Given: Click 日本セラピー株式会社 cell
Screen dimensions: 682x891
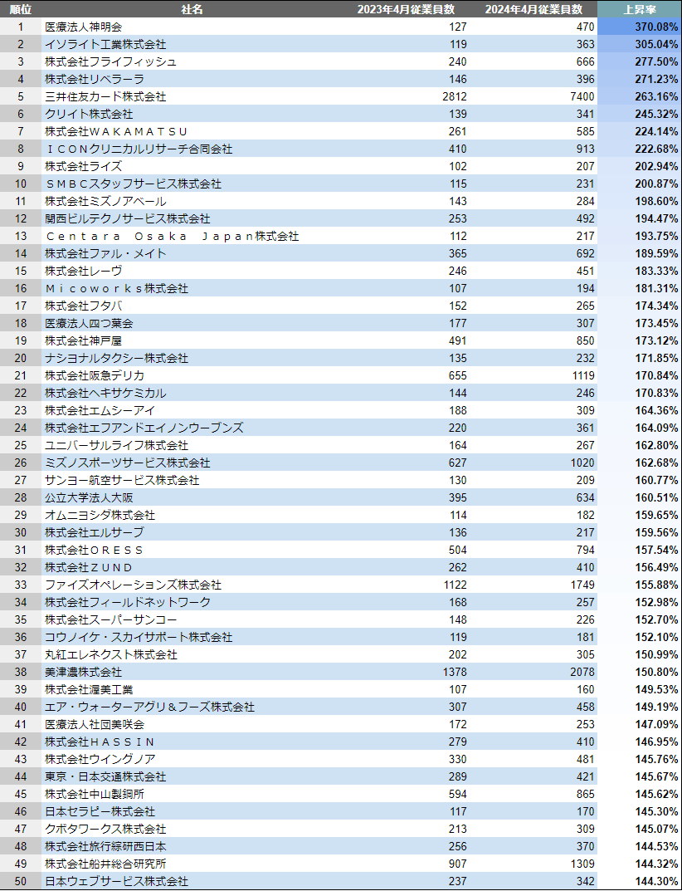Looking at the screenshot, I should point(100,811).
